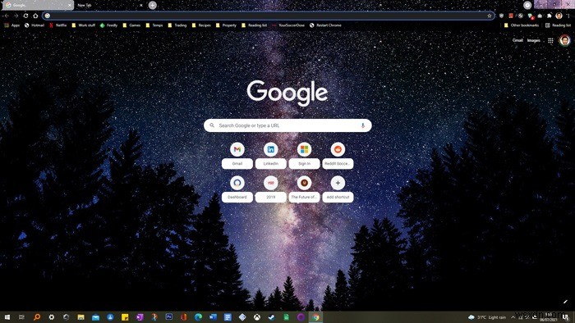575x323 pixels.
Task: Expand the Other bookmarks folder
Action: (521, 25)
